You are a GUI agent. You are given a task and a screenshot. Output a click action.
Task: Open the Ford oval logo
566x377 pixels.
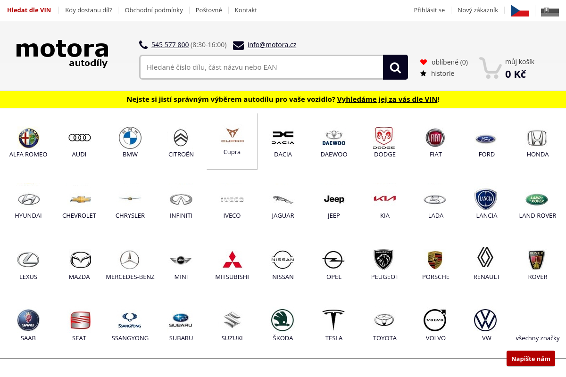coord(486,139)
